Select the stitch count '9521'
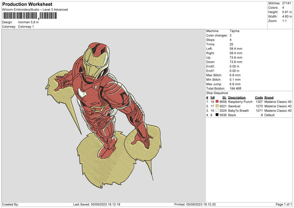Screen dimensions: 294x208 pyautogui.click(x=223, y=106)
